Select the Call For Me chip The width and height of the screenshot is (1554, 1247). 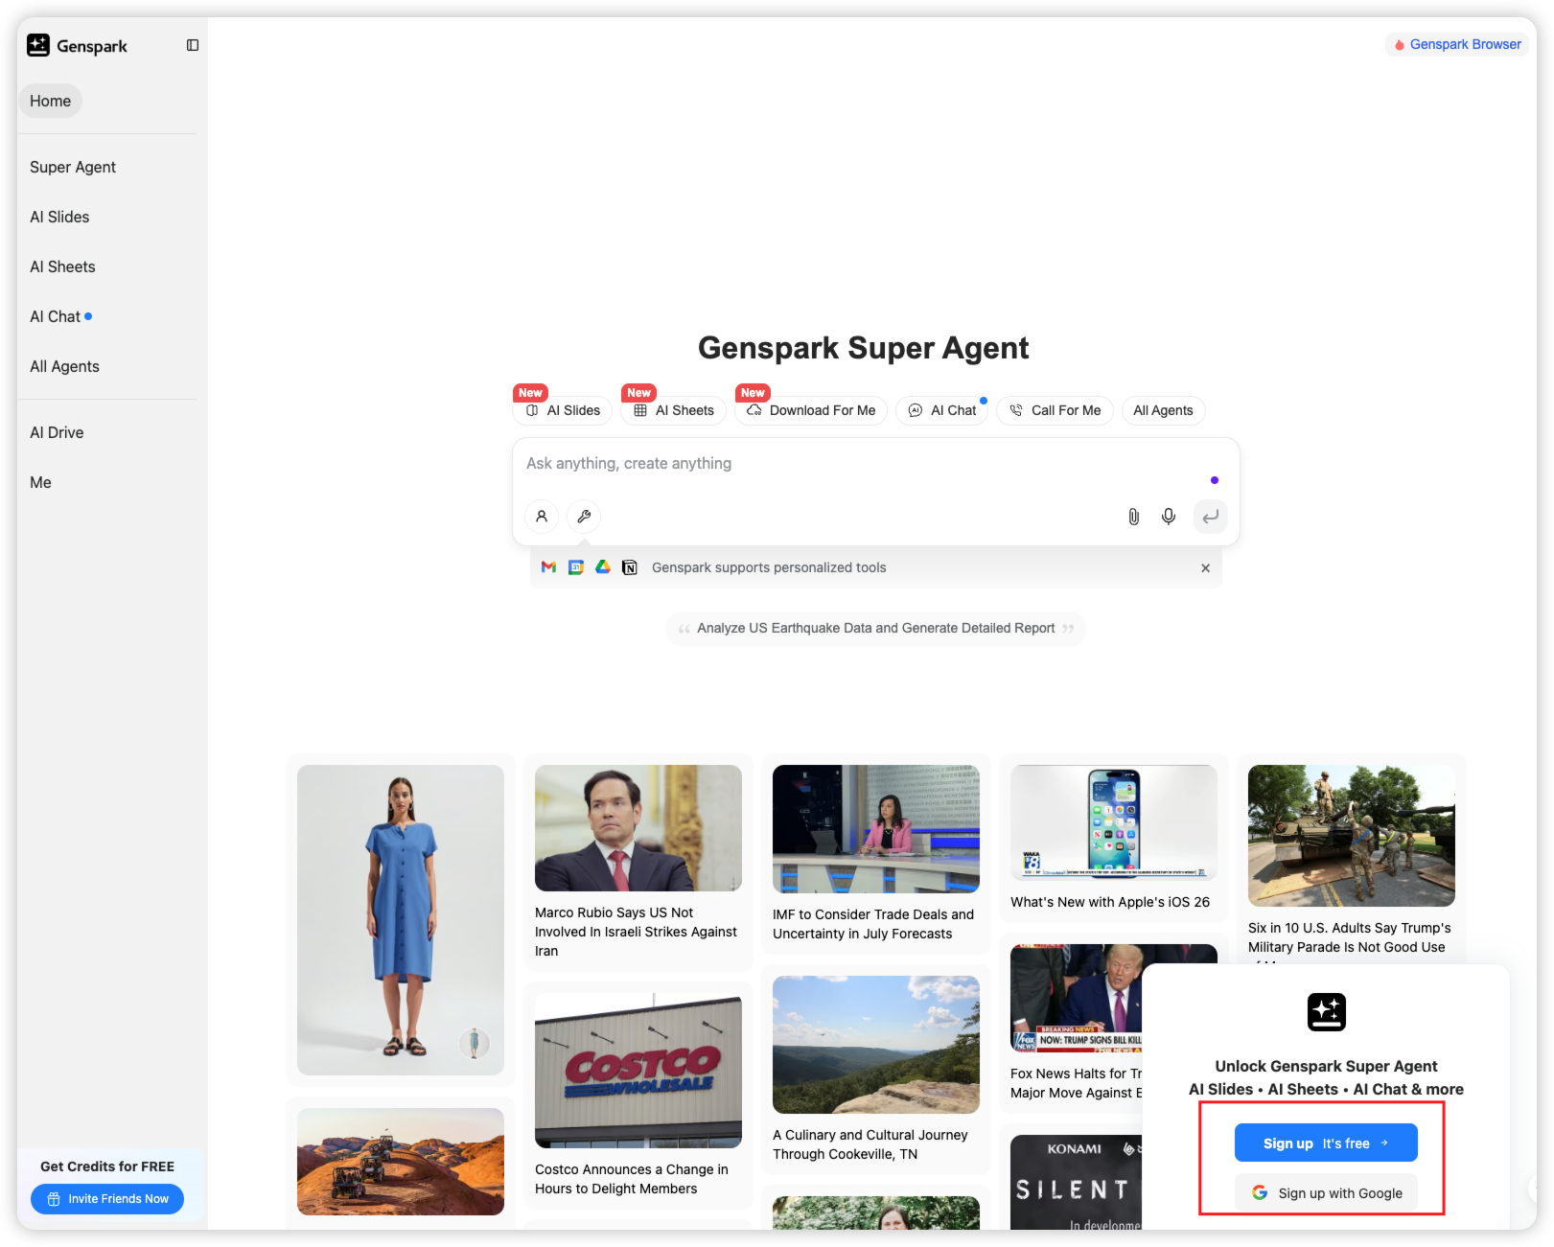click(x=1055, y=410)
